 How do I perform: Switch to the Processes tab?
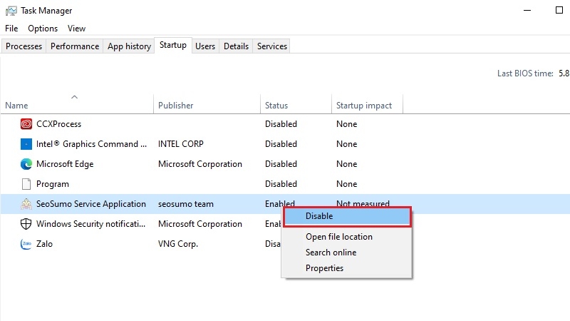[x=24, y=46]
